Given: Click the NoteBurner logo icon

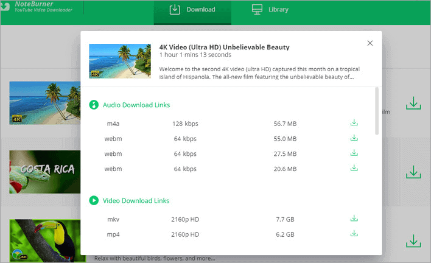Looking at the screenshot, I should coord(5,7).
